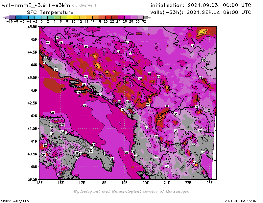Image resolution: width=263 pixels, height=203 pixels.
Task: Click the legend swatch between 18 and 20
Action: [102, 17]
